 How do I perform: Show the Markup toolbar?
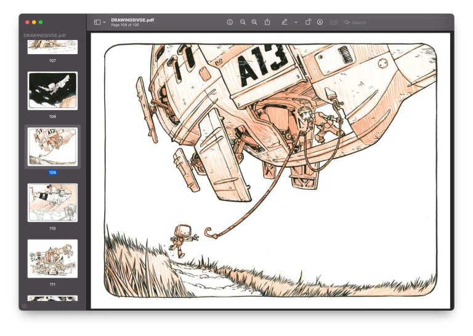coord(320,22)
